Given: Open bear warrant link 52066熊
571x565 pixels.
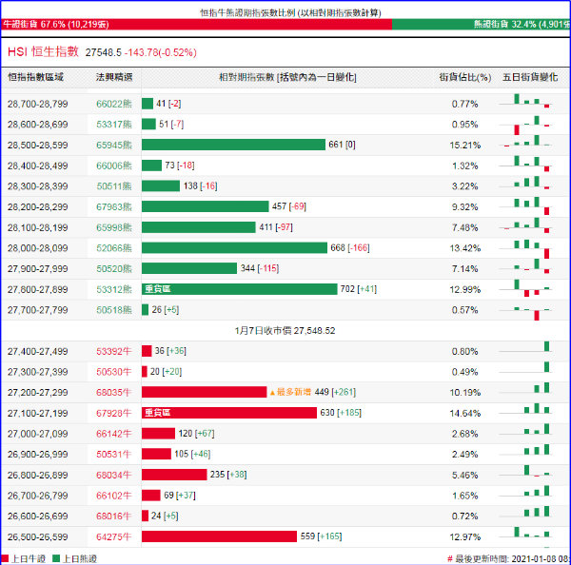Looking at the screenshot, I should pos(114,248).
